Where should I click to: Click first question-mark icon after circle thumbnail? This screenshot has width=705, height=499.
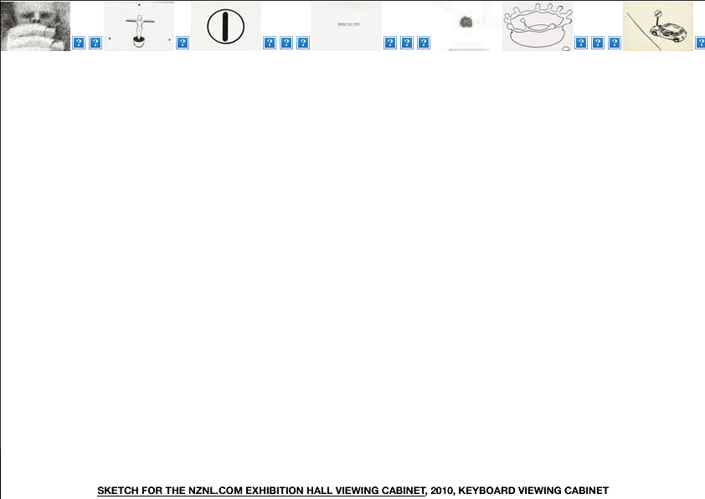click(x=270, y=43)
